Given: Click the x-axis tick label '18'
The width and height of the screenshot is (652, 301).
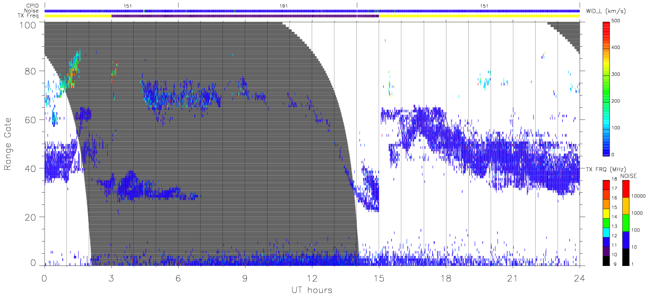Looking at the screenshot, I should [446, 279].
